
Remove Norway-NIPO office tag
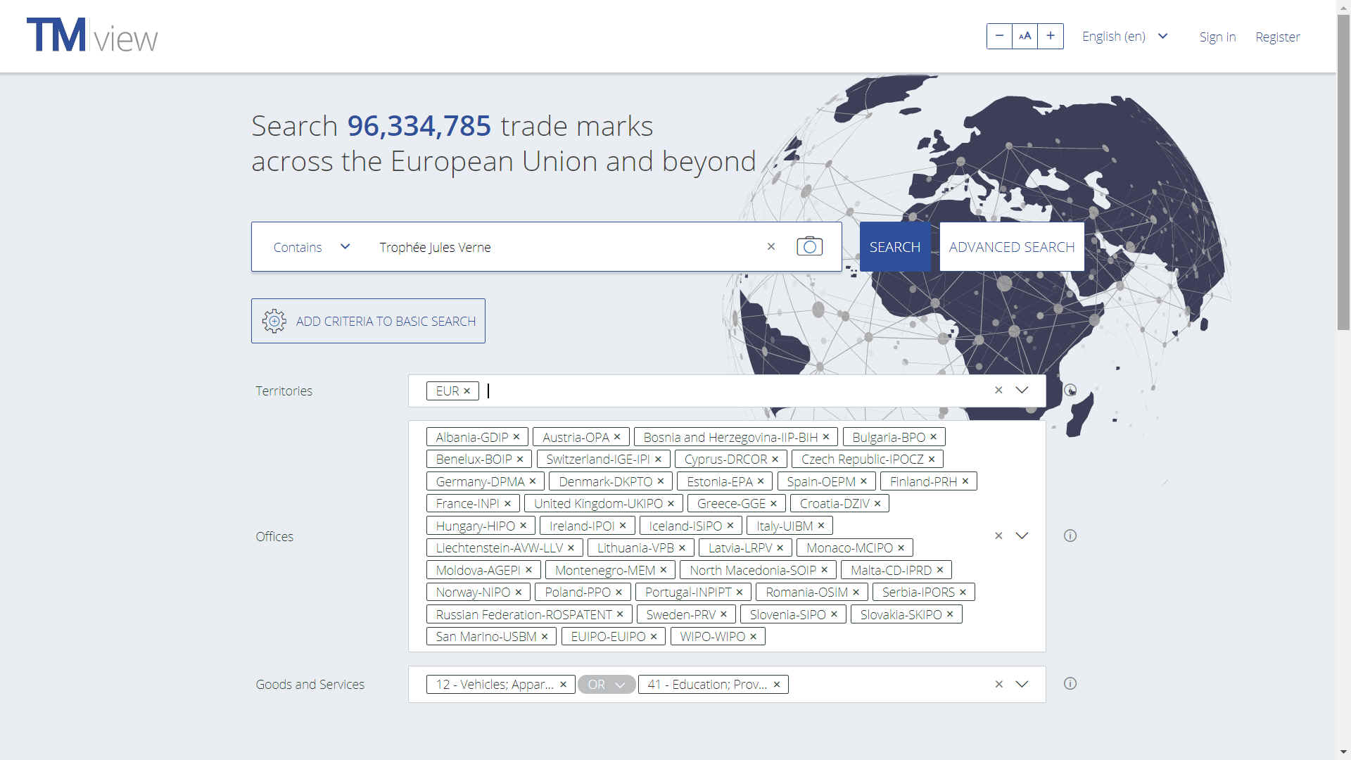click(519, 593)
